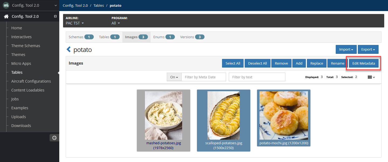This screenshot has height=162, width=388.
Task: Open the Config. Tool 2.0 app switcher dropdown
Action: [x=56, y=5]
